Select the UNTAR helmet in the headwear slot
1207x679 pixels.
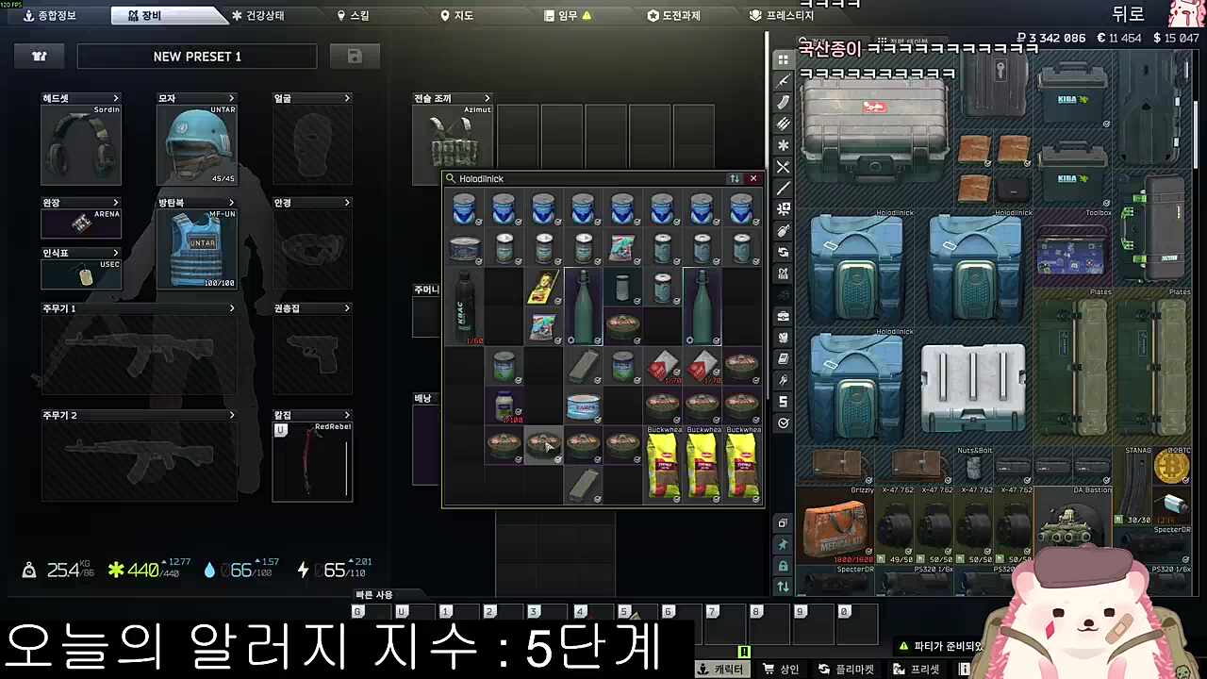[x=197, y=145]
